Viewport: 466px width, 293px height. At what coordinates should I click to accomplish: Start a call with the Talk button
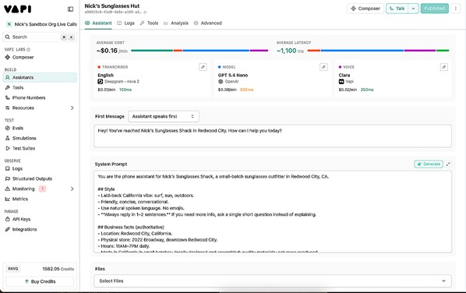click(x=397, y=9)
